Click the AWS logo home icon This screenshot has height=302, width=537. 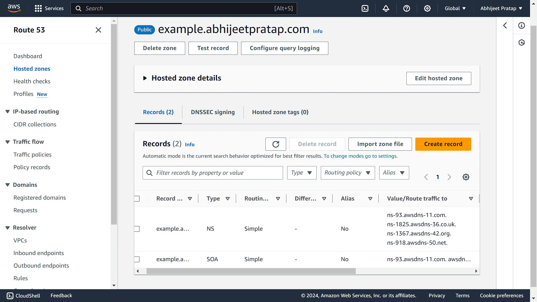pos(14,8)
